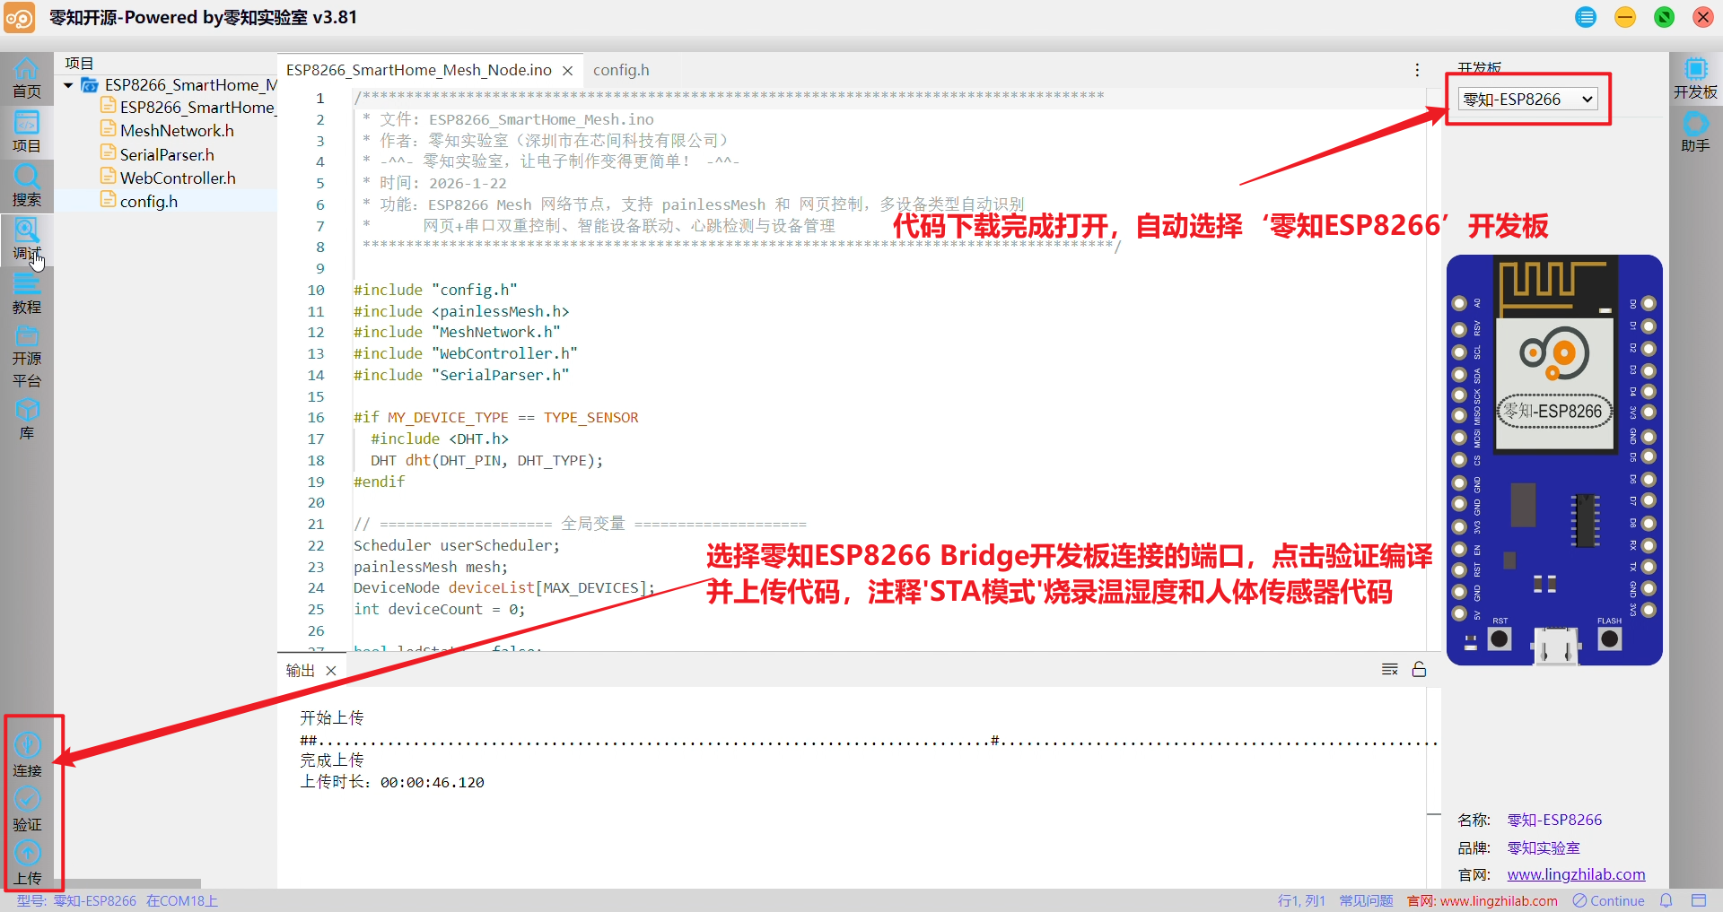Click the 官网 link in status bar
The image size is (1723, 912).
point(1482,900)
